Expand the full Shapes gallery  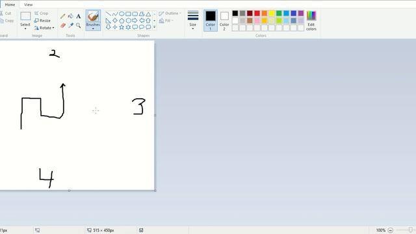click(x=155, y=27)
